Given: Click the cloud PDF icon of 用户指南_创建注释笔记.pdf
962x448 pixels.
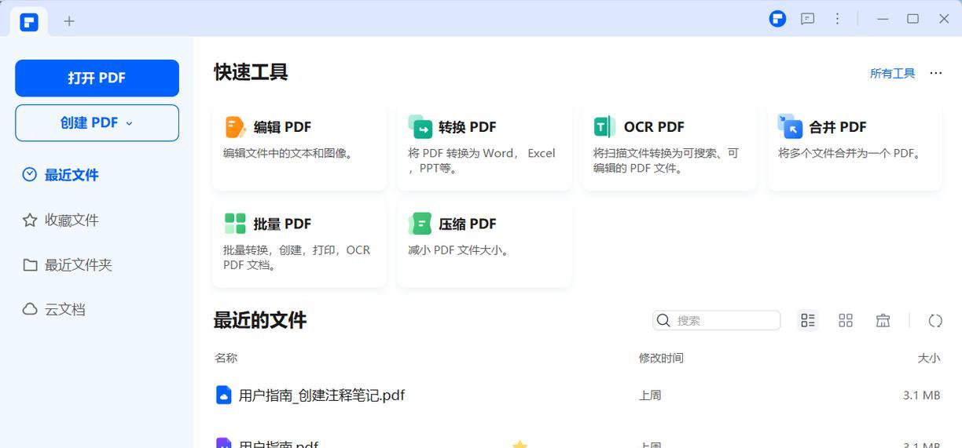Looking at the screenshot, I should pyautogui.click(x=224, y=395).
